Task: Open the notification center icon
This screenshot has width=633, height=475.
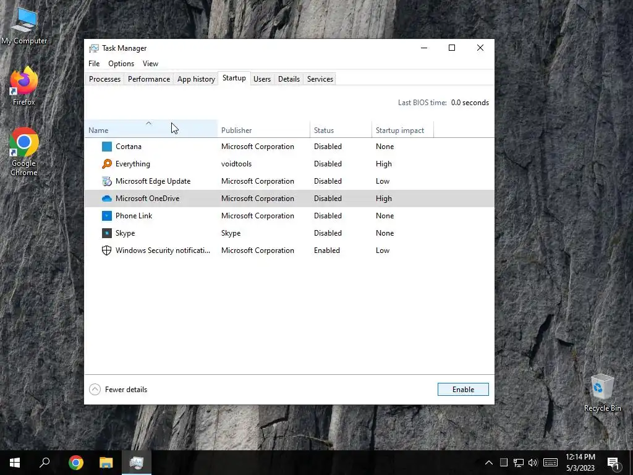Action: click(x=613, y=463)
